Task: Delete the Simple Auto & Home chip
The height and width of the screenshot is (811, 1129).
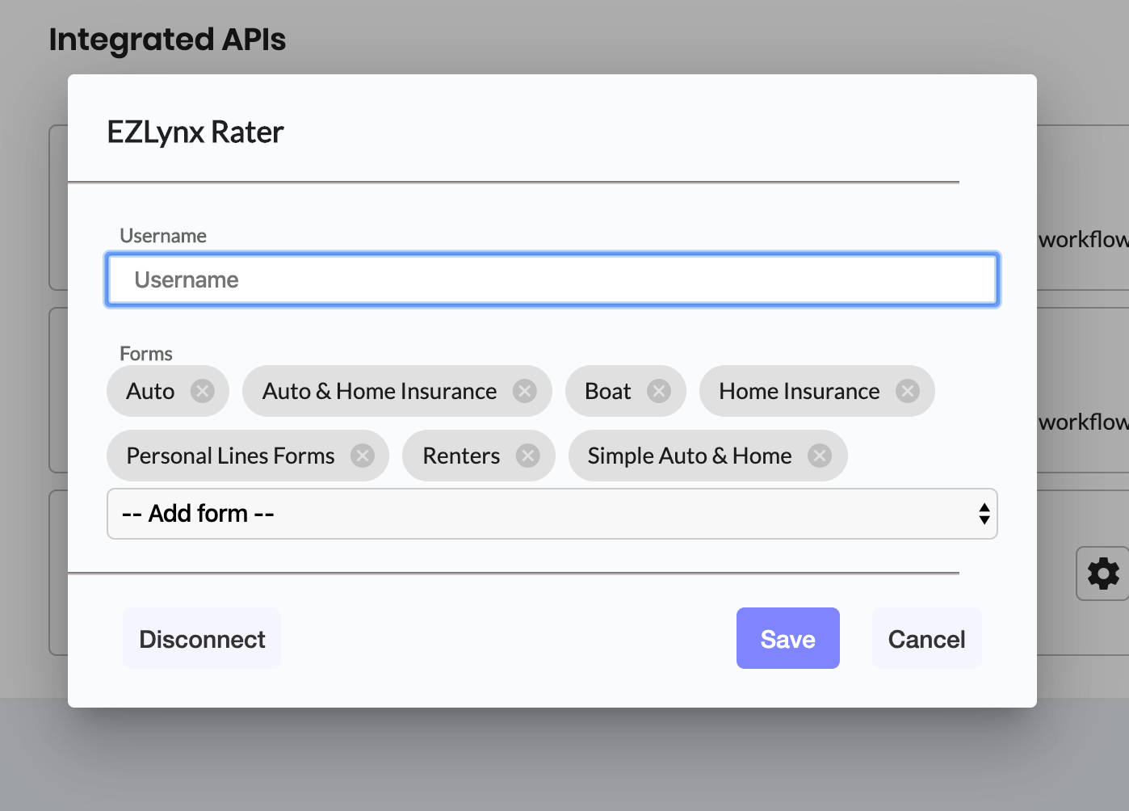Action: 820,456
